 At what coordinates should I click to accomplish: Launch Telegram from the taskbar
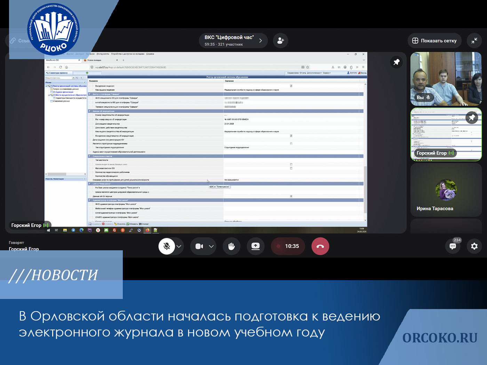pos(73,230)
